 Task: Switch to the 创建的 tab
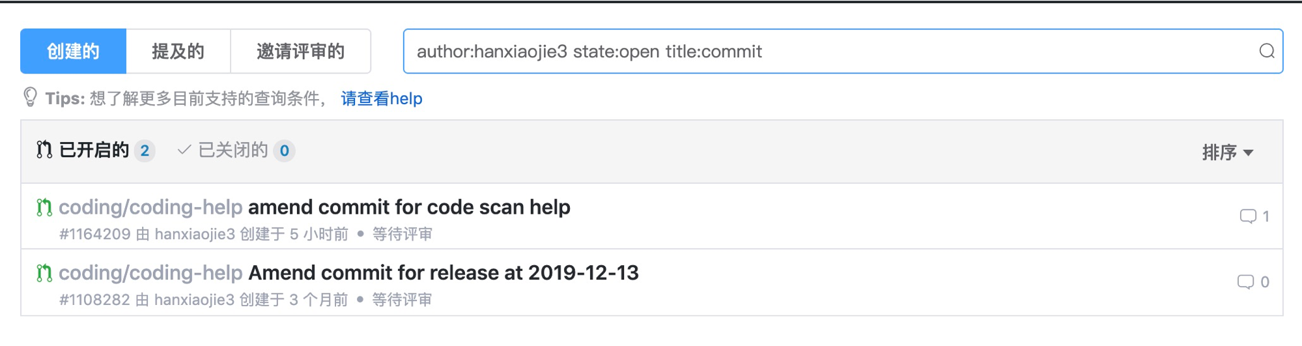(73, 51)
